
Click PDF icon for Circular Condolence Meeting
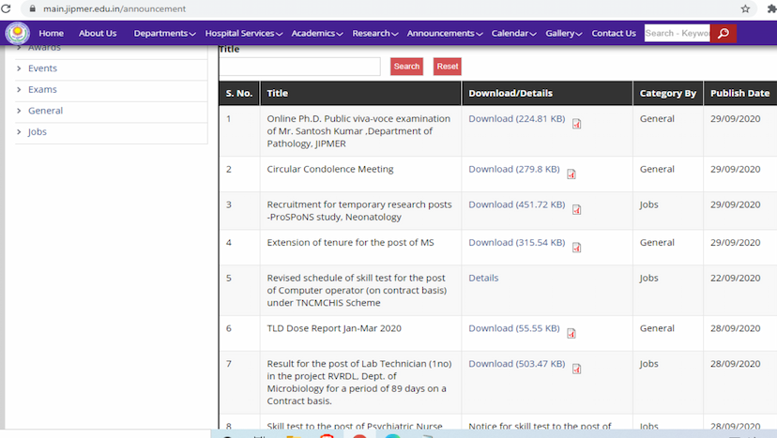click(x=571, y=174)
